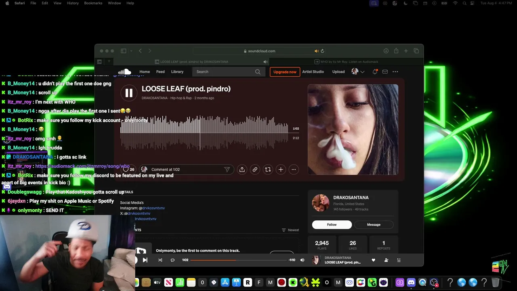Open the Apple TV app in Dock
517x291 pixels.
(157, 283)
